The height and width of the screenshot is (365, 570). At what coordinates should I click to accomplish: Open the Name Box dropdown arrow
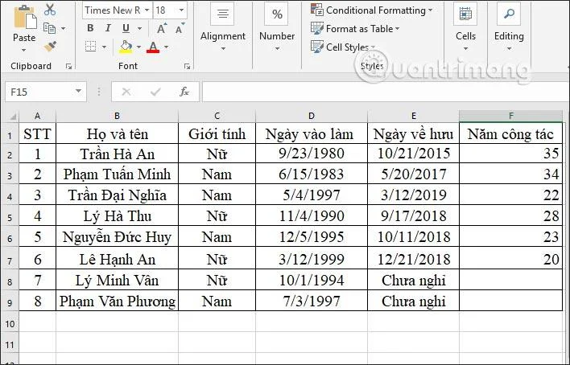point(79,91)
